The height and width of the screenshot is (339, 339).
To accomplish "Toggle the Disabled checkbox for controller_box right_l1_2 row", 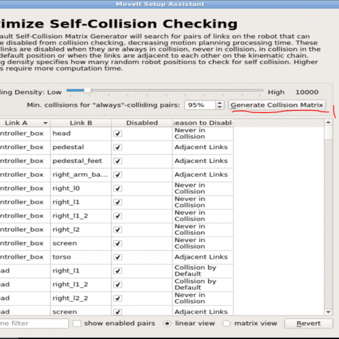I will point(118,216).
